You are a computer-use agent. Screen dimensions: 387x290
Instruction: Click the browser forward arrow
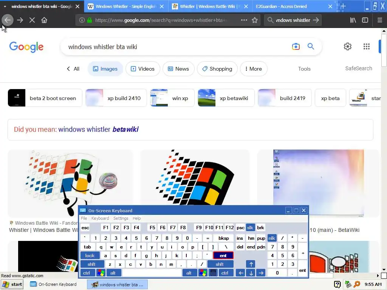(20, 20)
